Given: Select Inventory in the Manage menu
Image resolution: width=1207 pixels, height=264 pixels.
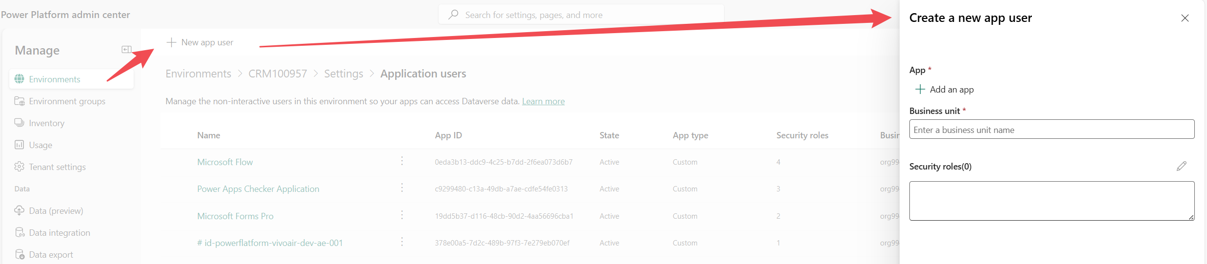Looking at the screenshot, I should point(46,123).
